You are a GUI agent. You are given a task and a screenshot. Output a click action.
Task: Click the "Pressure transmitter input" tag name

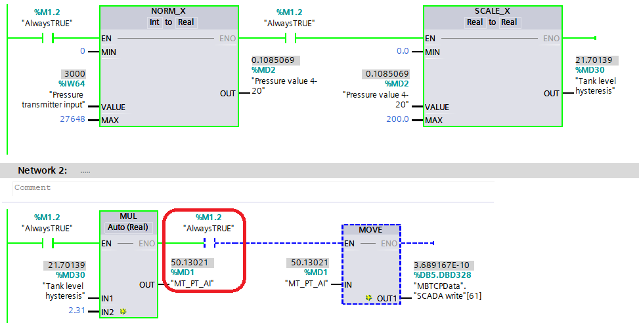tap(53, 100)
